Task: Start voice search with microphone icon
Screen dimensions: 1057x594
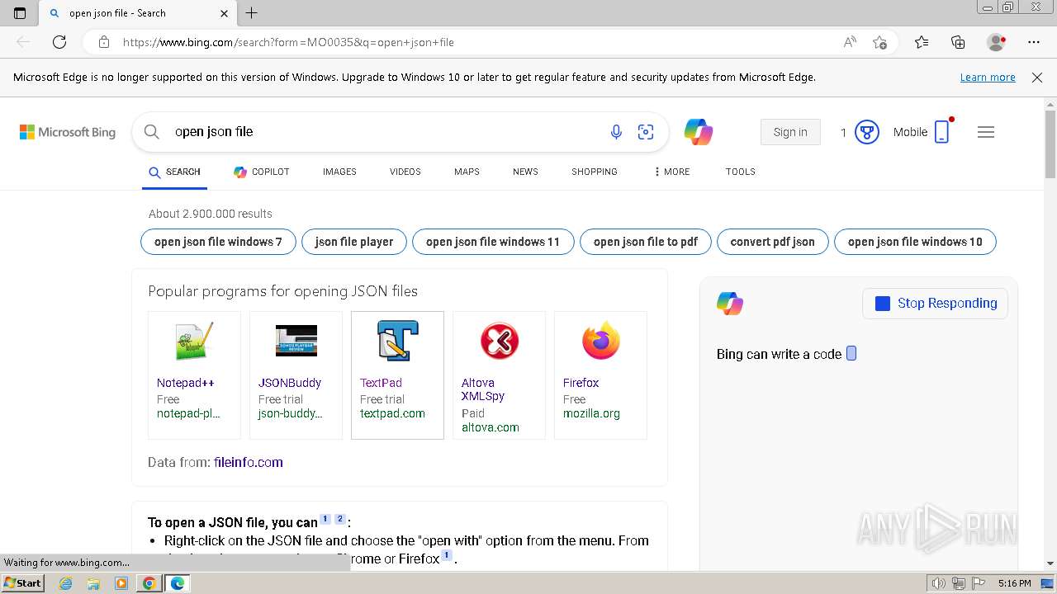Action: click(x=616, y=132)
